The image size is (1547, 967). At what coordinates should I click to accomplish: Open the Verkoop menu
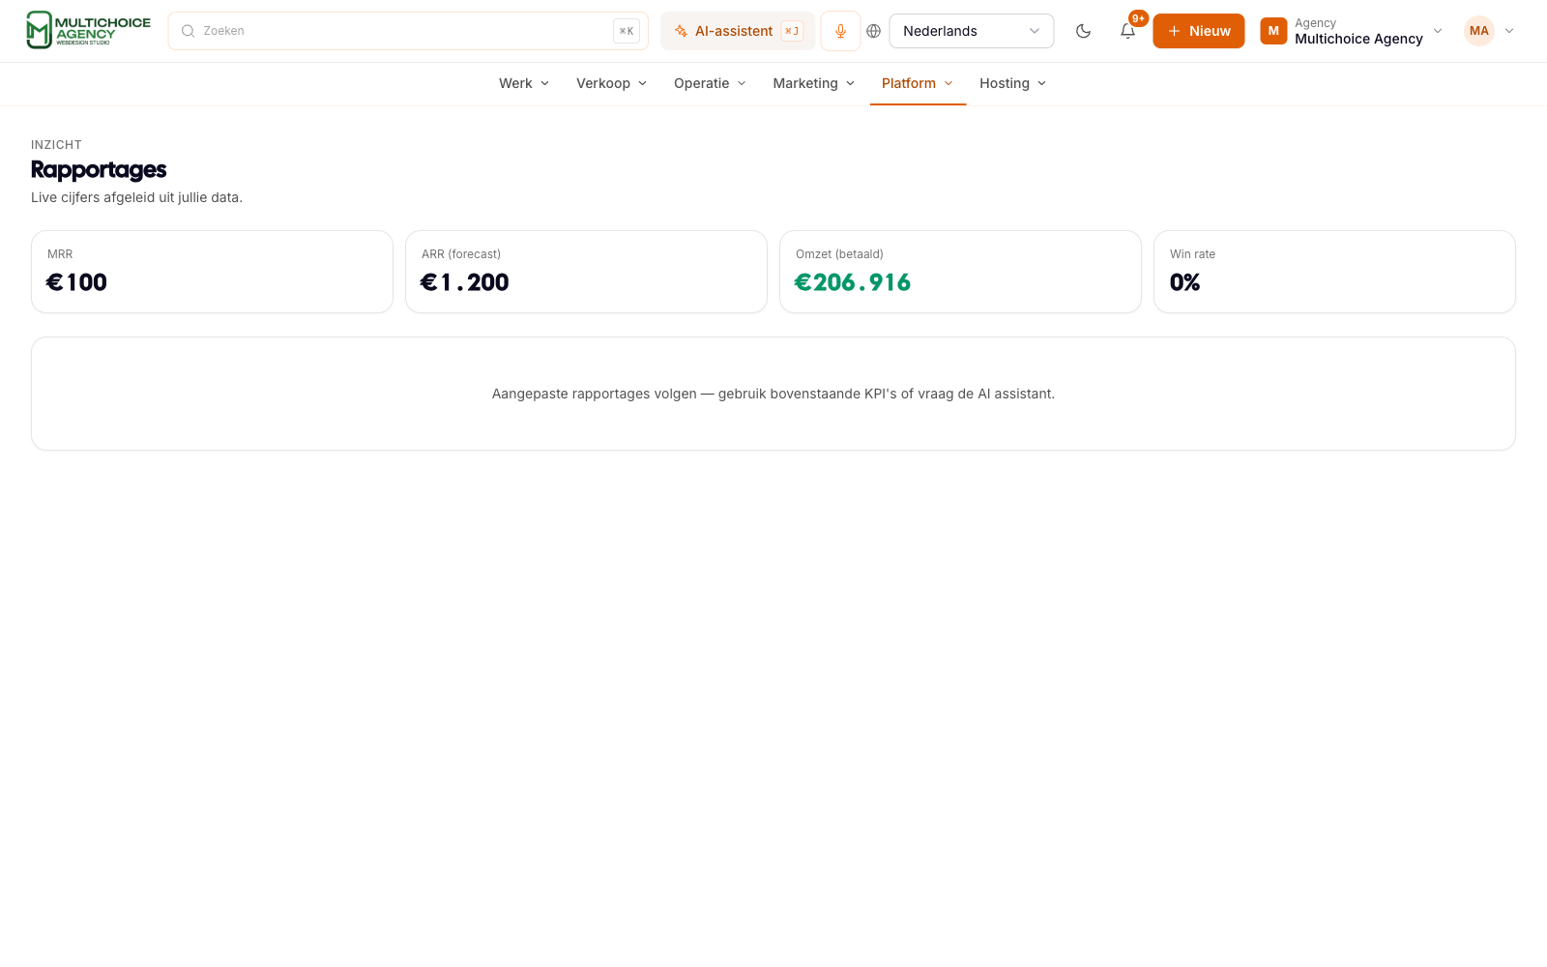click(611, 83)
